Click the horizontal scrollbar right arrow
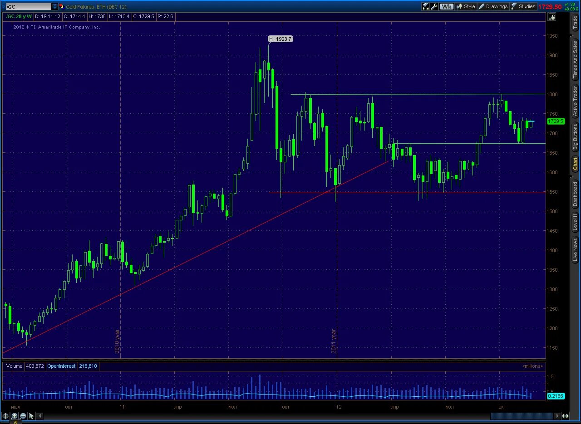Viewport: 581px width, 424px height. 558,415
